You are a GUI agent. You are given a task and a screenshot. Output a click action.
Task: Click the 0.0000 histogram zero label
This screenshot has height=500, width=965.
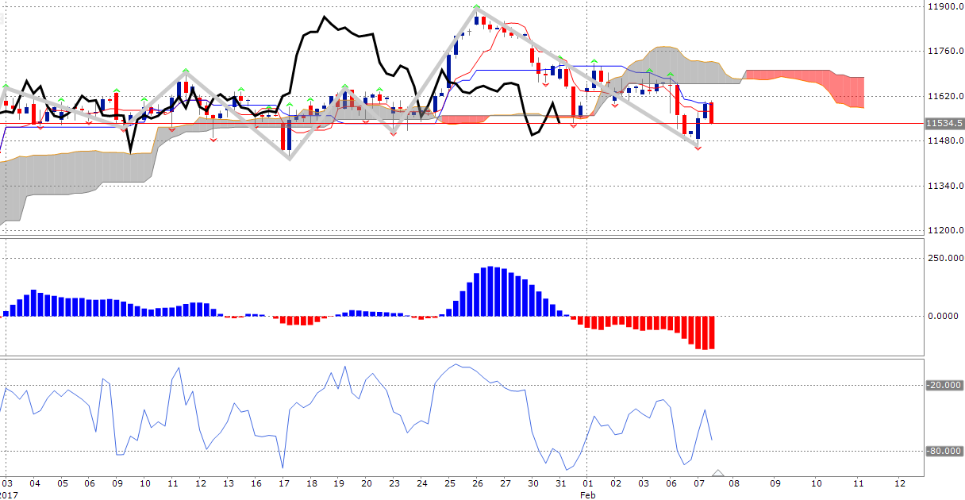click(944, 316)
